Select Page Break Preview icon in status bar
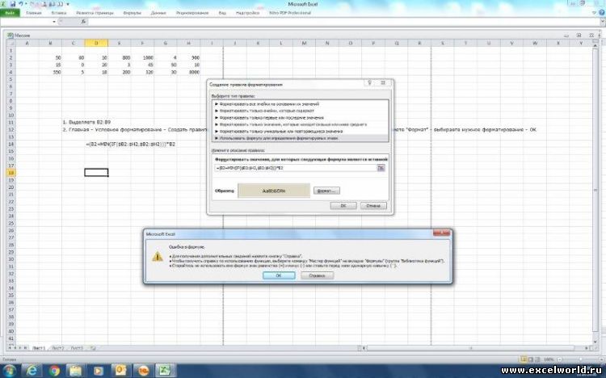606x378 pixels. 538,360
